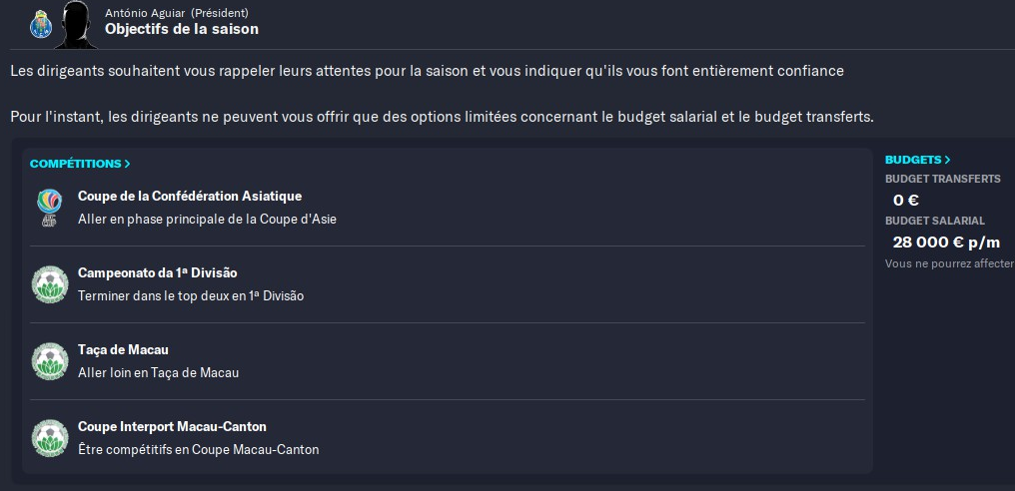Click the "Être compétitifs" objective text
The height and width of the screenshot is (491, 1015).
tap(198, 449)
